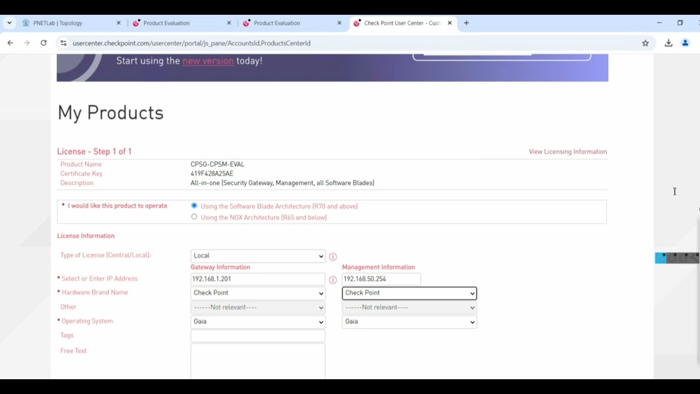Switch to the PNETLab Topology tab
Image resolution: width=700 pixels, height=394 pixels.
[x=72, y=23]
